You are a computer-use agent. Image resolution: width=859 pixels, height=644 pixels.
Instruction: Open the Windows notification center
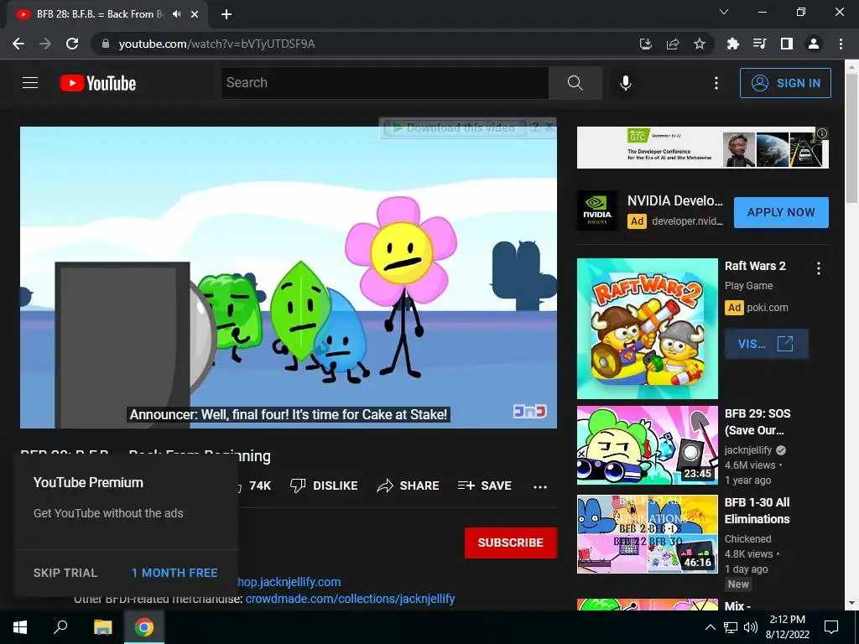pos(831,627)
